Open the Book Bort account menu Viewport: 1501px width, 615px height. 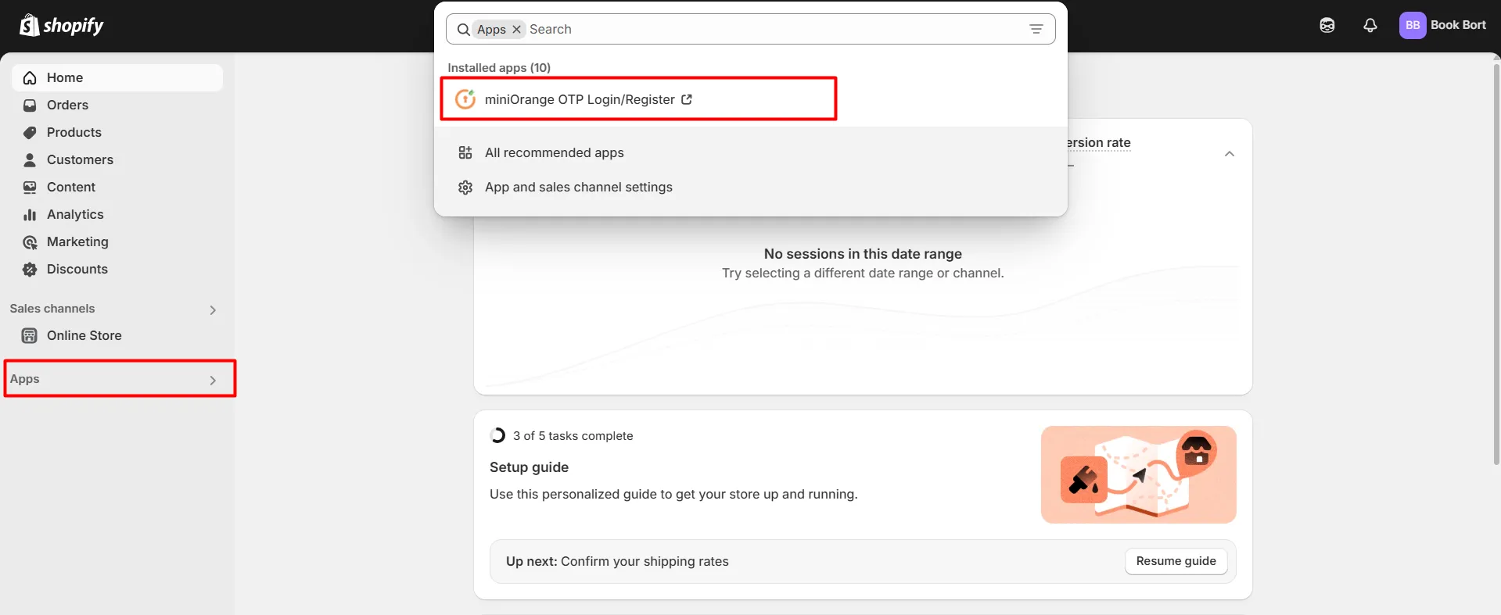[x=1442, y=25]
